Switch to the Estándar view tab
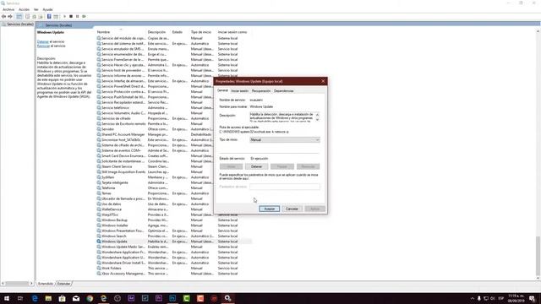541x304 pixels. (64, 284)
